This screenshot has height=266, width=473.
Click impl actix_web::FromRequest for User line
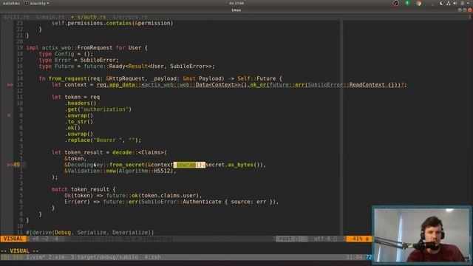87,47
